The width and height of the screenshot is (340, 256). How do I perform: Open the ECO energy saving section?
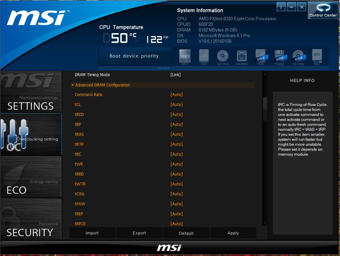tap(31, 177)
